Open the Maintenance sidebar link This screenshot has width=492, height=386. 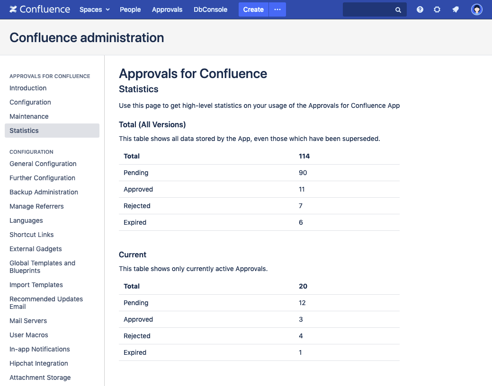click(29, 116)
